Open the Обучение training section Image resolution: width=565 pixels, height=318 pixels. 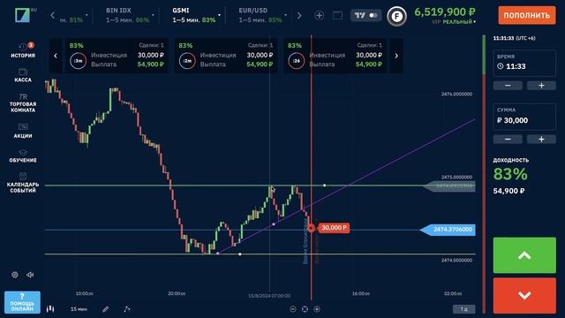click(x=23, y=155)
